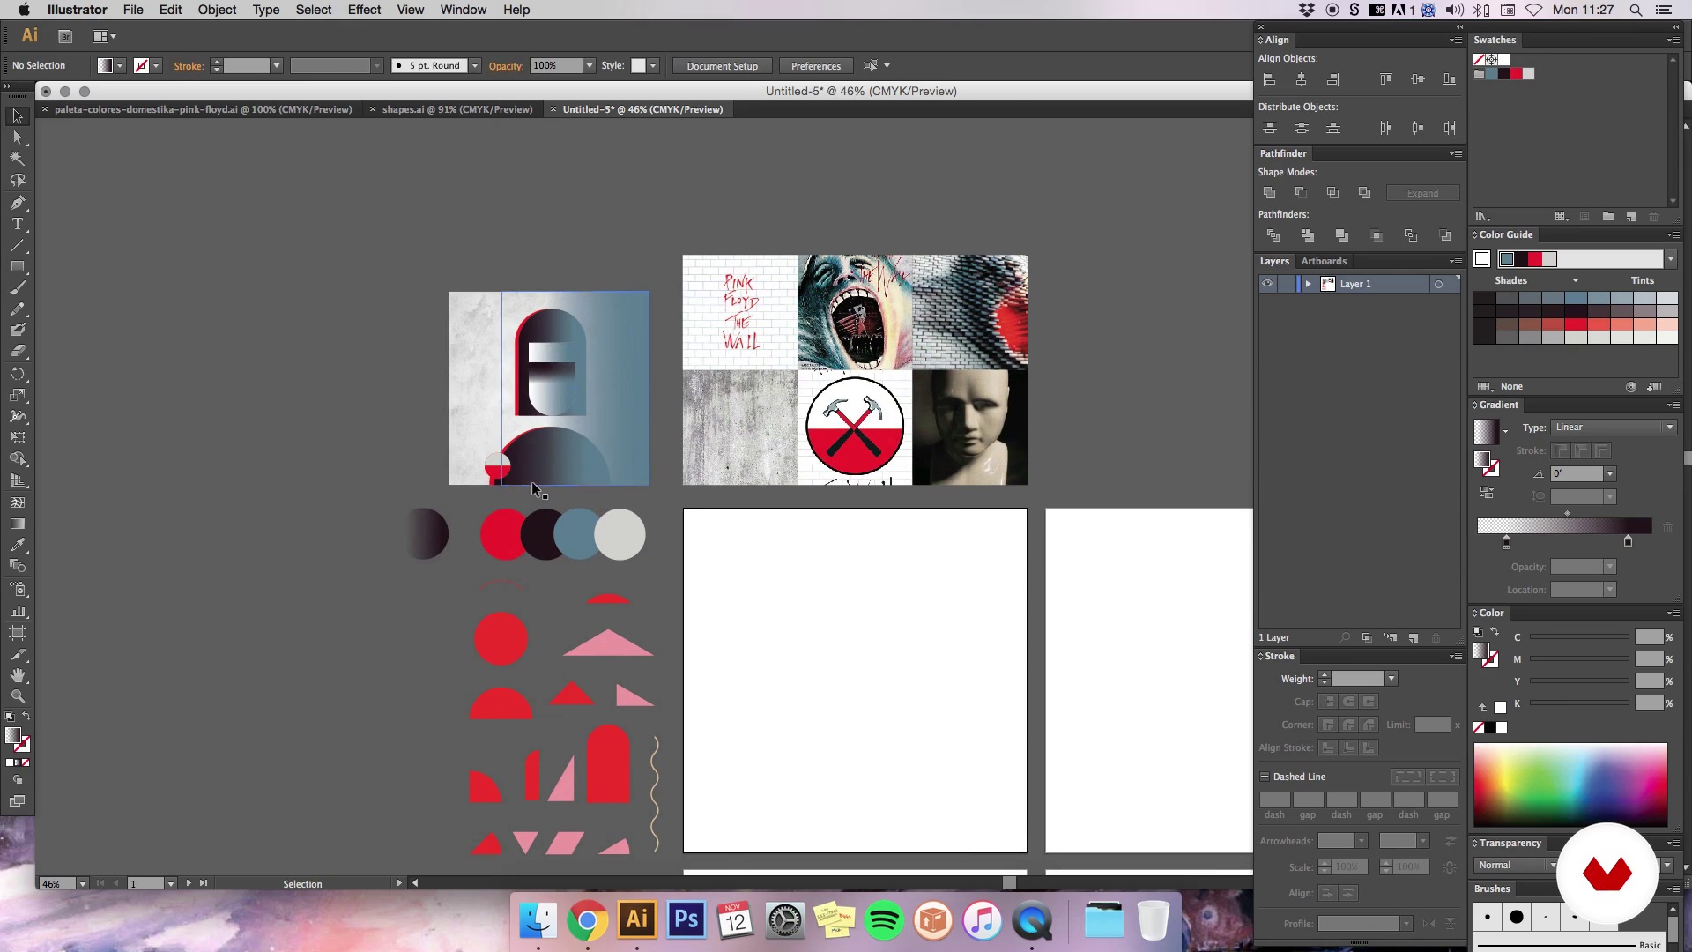The height and width of the screenshot is (952, 1692).
Task: Select the Direct Selection tool
Action: 17,138
